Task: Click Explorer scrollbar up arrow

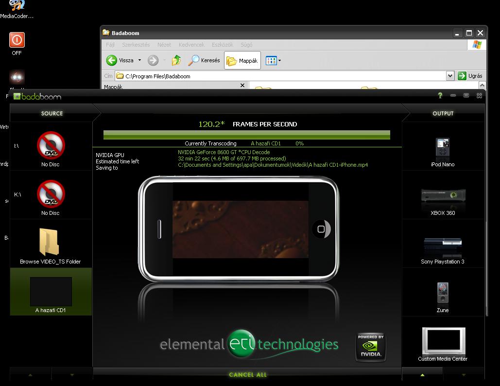Action: [x=482, y=85]
